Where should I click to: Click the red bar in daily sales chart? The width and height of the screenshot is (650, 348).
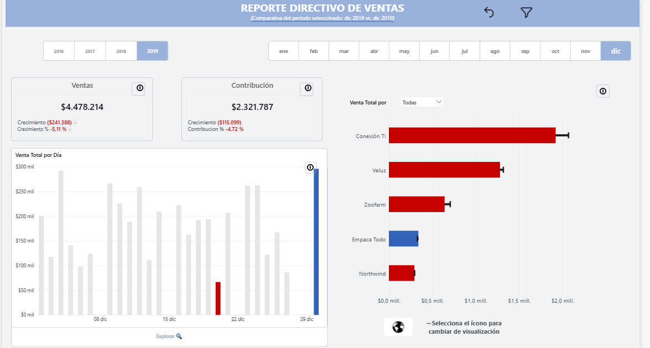[x=218, y=298]
